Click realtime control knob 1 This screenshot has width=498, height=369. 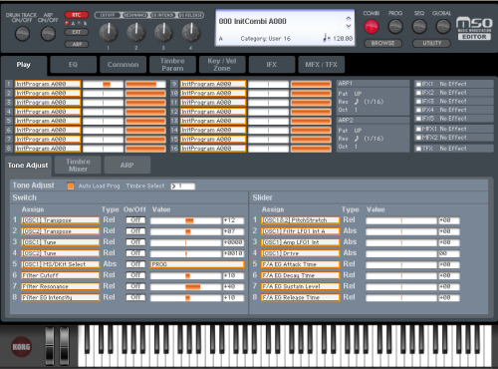pyautogui.click(x=109, y=32)
